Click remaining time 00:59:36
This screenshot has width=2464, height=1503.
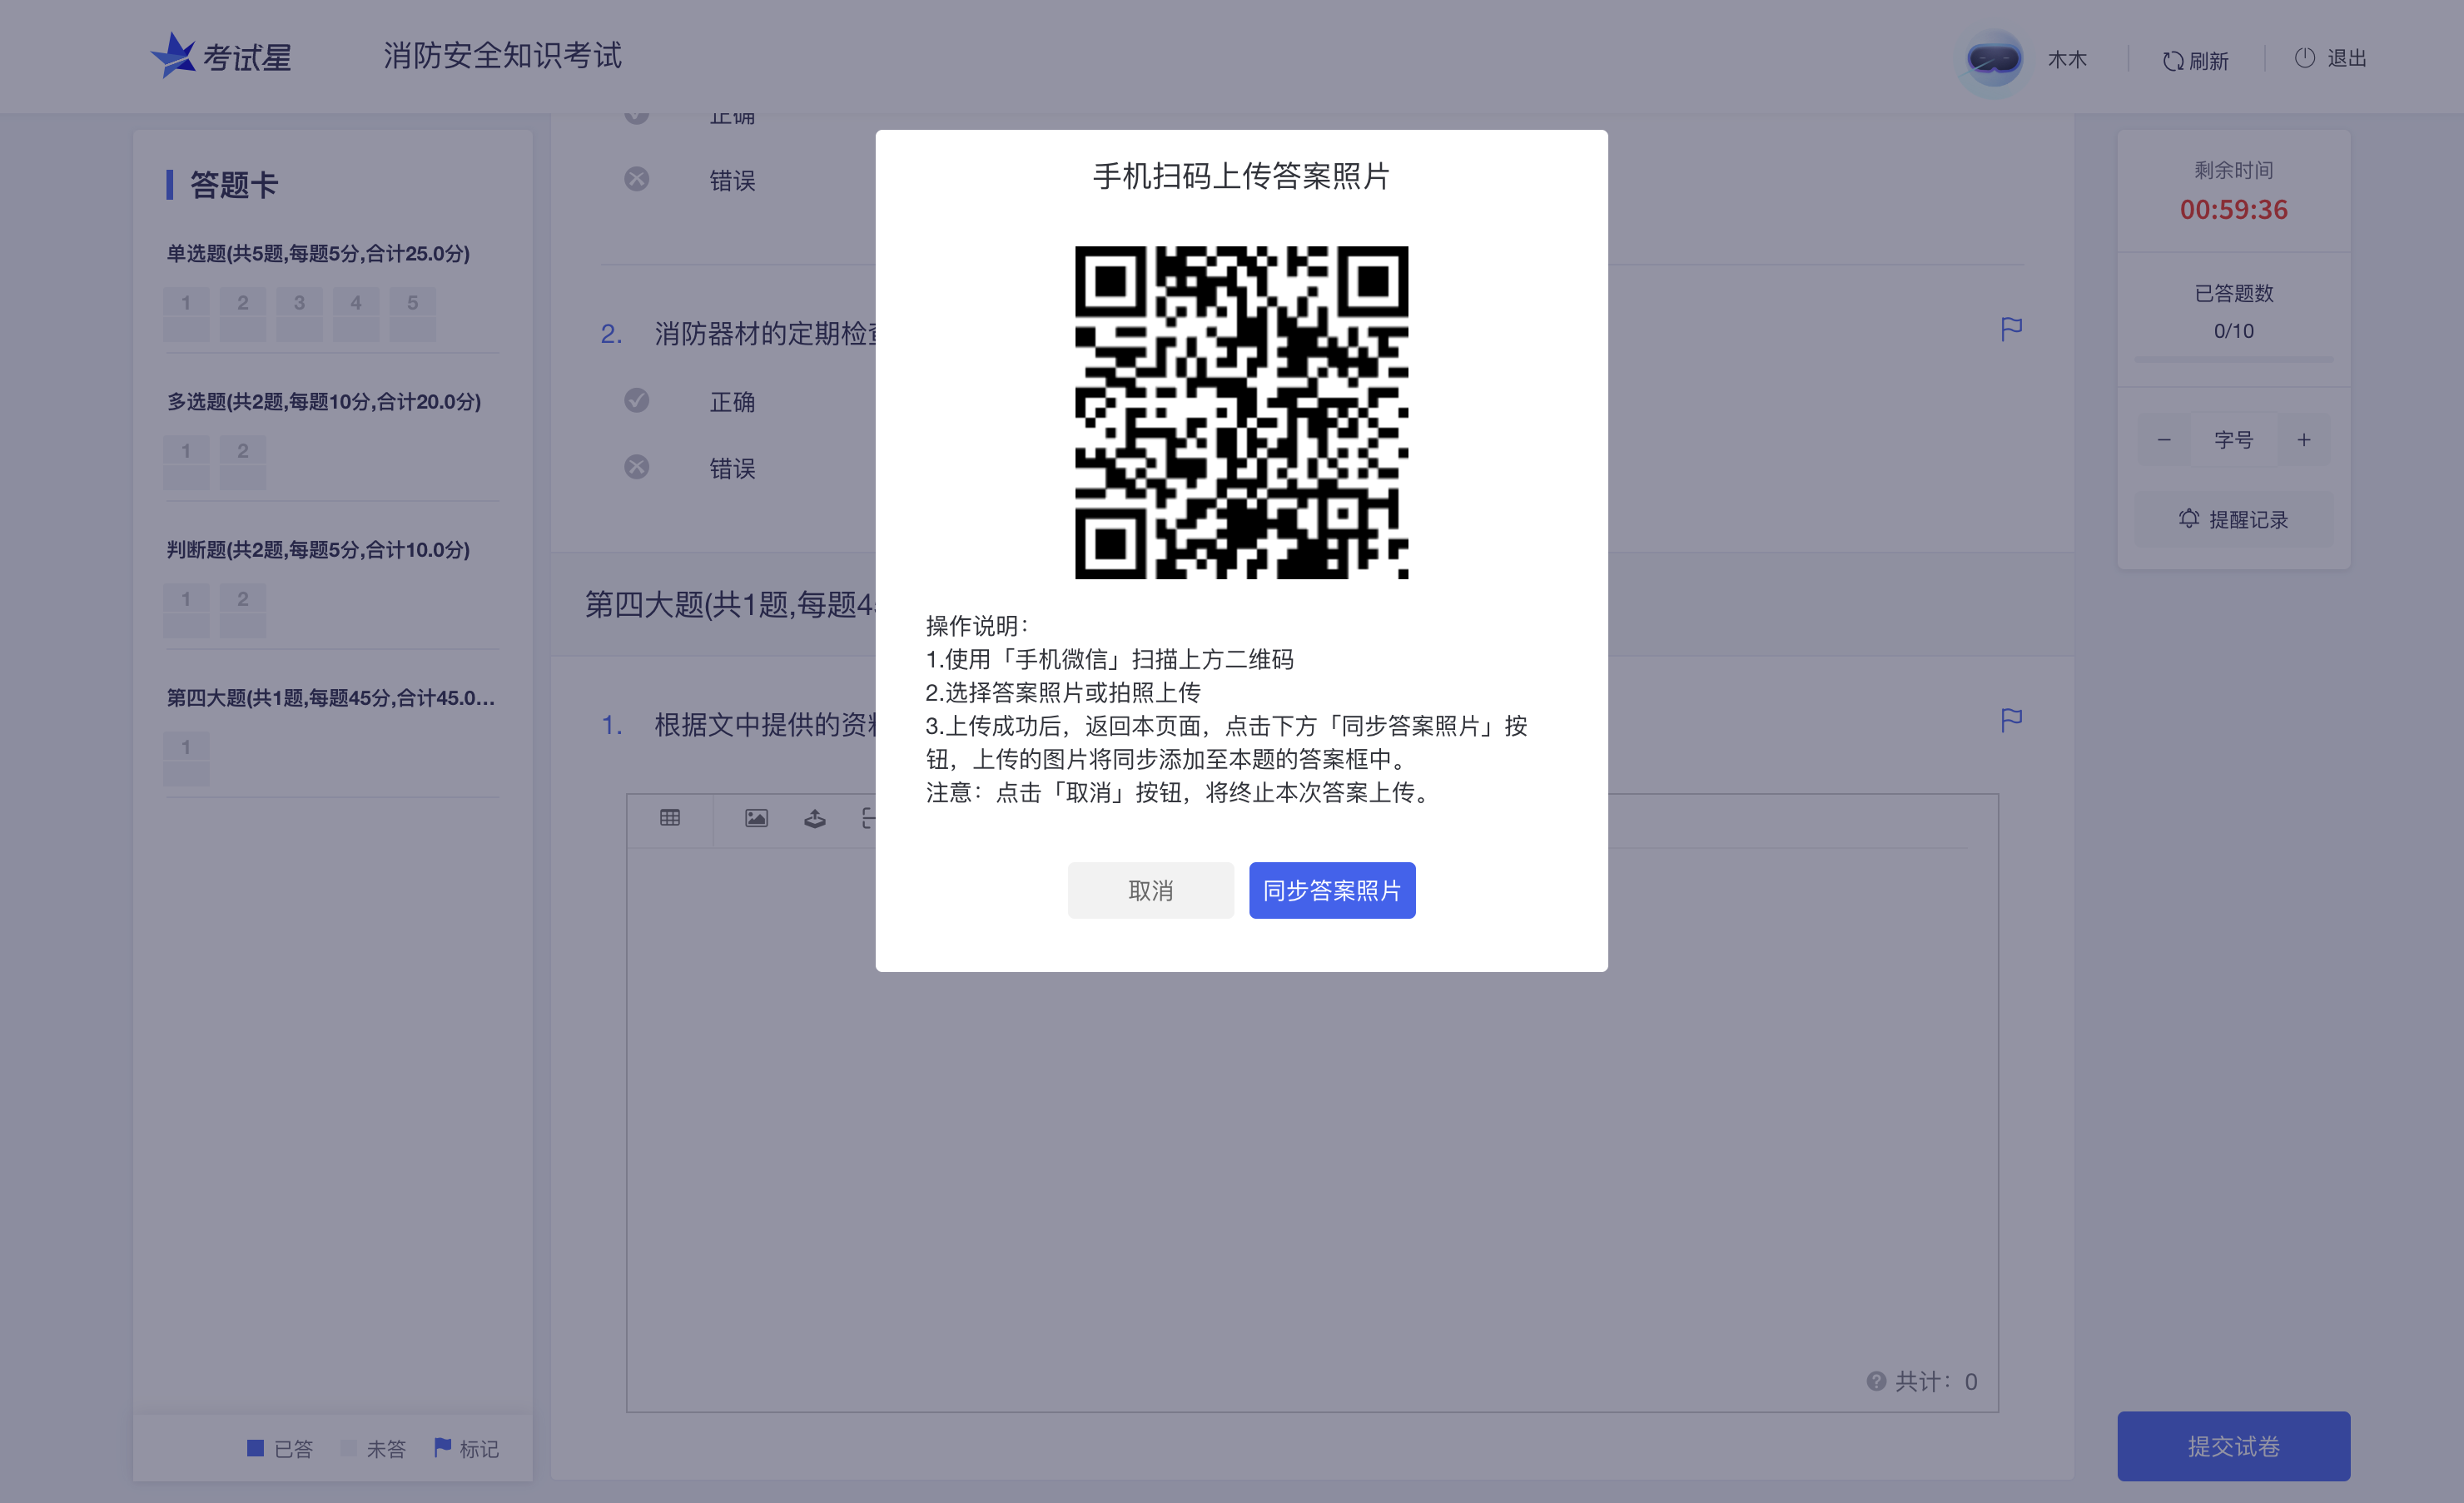coord(2233,209)
